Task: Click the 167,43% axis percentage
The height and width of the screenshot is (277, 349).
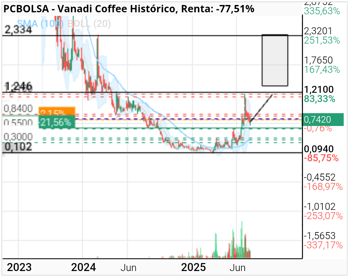Action: click(322, 70)
